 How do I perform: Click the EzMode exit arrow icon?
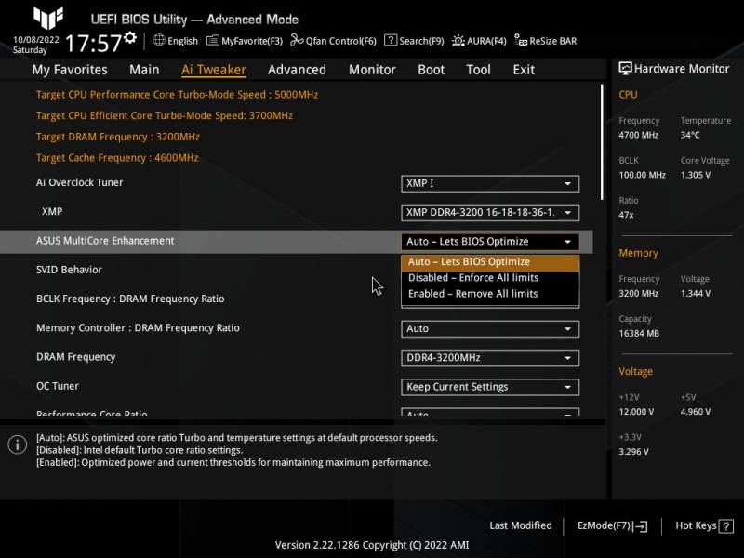(640, 525)
